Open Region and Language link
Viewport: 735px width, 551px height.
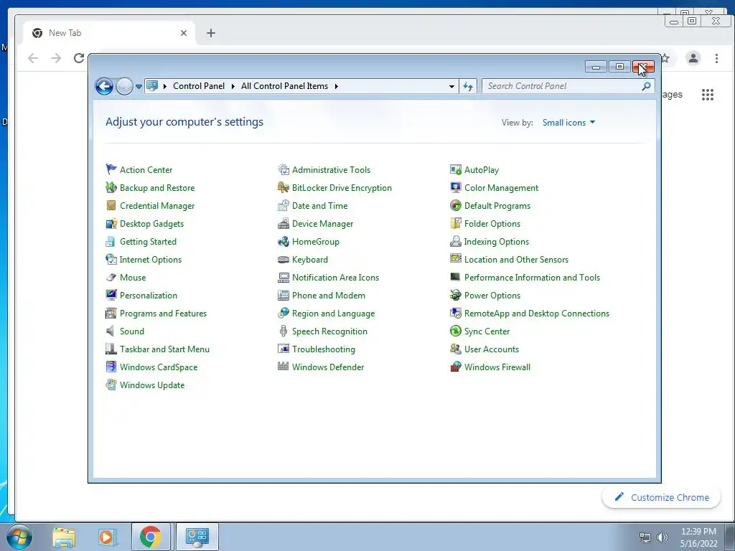click(x=333, y=313)
